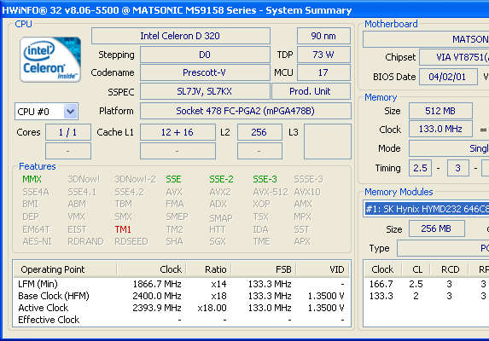Image resolution: width=489 pixels, height=341 pixels.
Task: Click the greyed EIST feature flag
Action: [x=77, y=229]
